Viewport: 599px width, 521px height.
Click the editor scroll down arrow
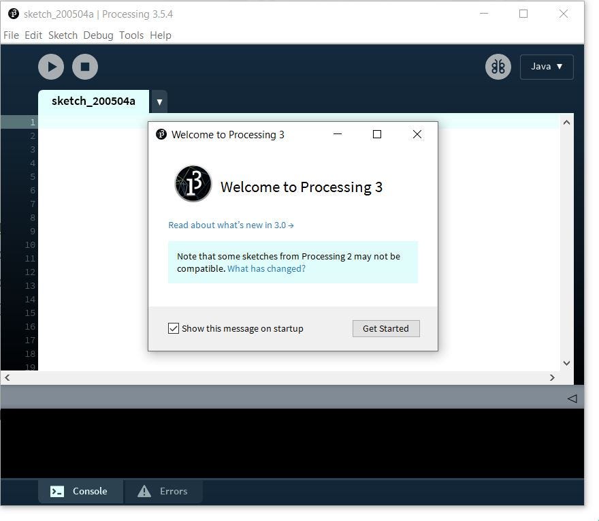[566, 363]
